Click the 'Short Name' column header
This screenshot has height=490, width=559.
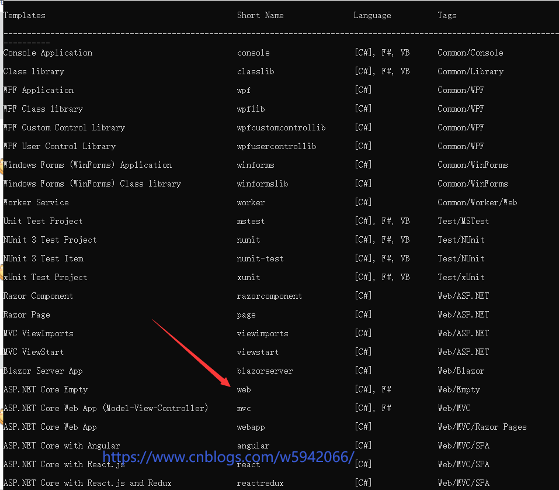point(260,15)
